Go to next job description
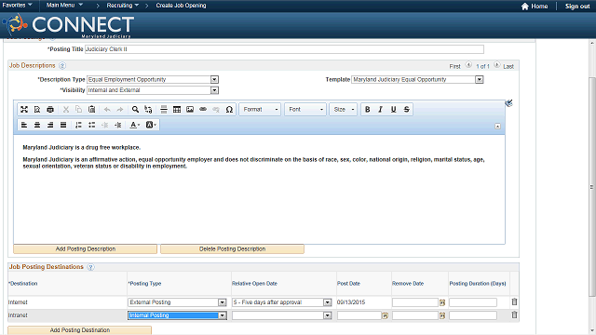Screen dimensions: 596x335 (496, 65)
